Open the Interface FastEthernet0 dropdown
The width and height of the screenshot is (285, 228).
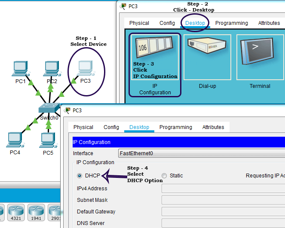(x=201, y=153)
